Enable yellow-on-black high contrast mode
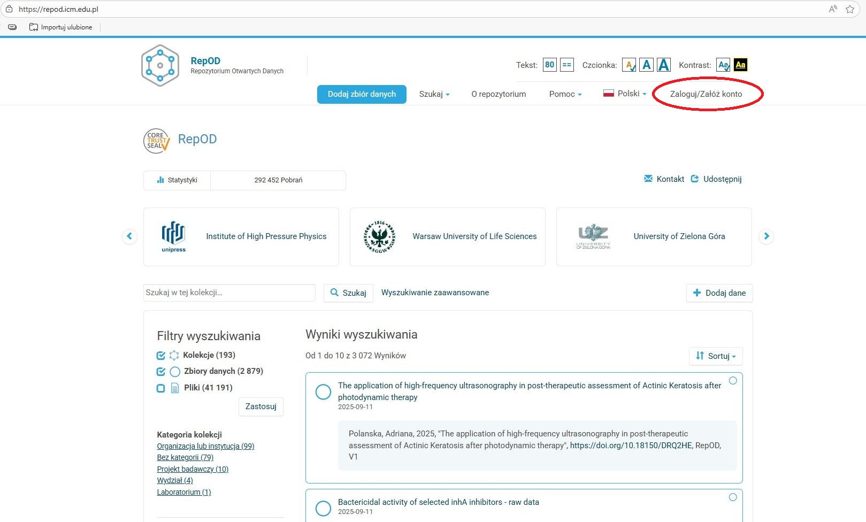 tap(740, 65)
